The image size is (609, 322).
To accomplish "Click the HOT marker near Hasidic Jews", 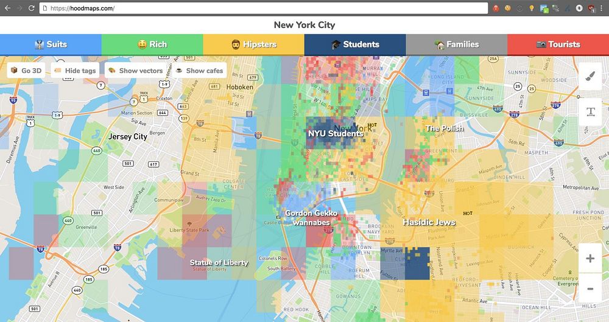I will point(468,213).
